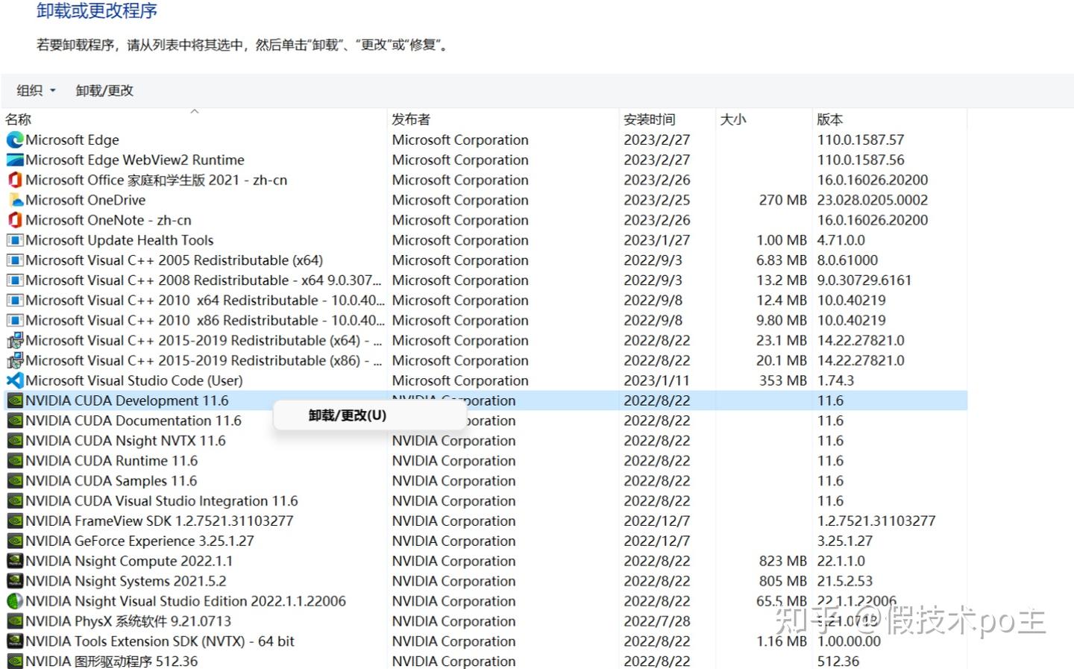Click the Nsight Visual Studio Edition icon
1074x669 pixels.
coord(15,601)
